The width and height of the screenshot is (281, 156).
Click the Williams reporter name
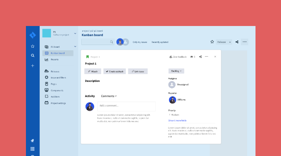click(182, 100)
